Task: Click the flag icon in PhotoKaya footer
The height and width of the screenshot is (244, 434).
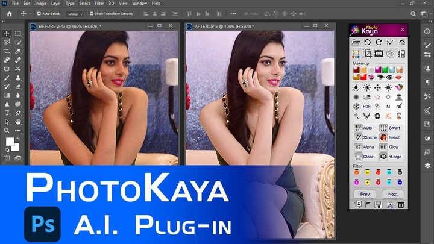Action: point(368,204)
